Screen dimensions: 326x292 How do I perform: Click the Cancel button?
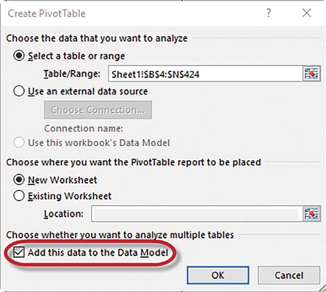[x=289, y=275]
